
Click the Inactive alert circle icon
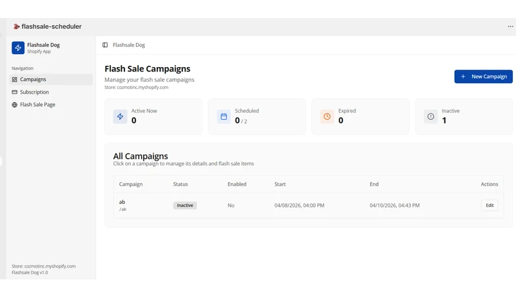click(431, 117)
